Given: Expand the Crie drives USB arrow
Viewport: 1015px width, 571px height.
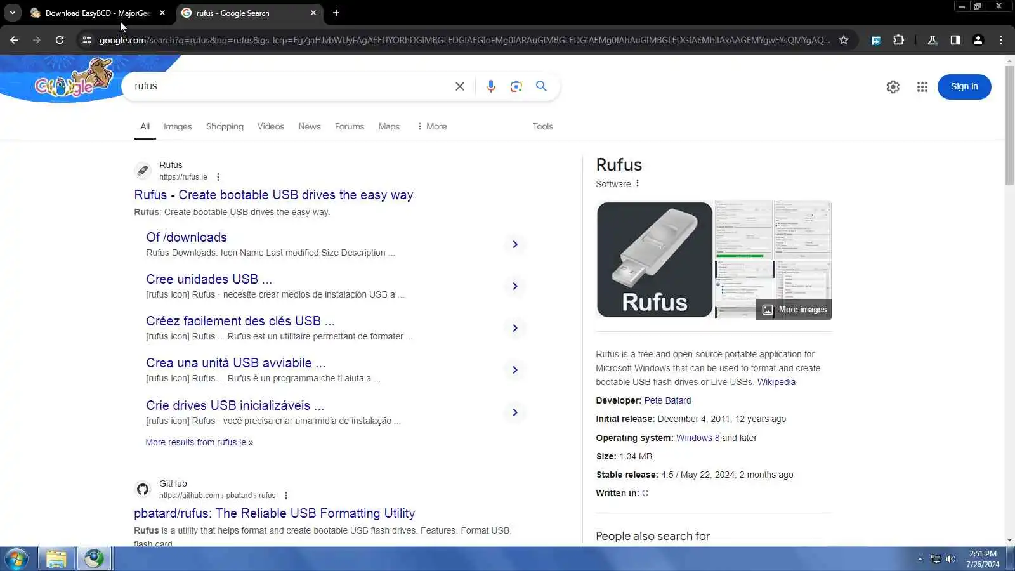Looking at the screenshot, I should tap(514, 412).
